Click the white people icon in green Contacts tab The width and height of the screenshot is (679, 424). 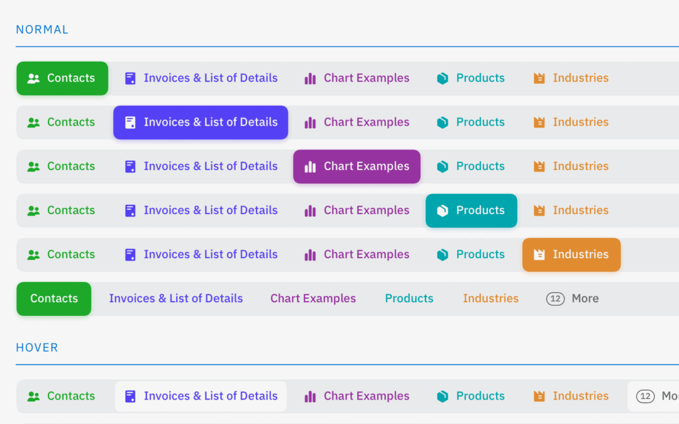(34, 79)
